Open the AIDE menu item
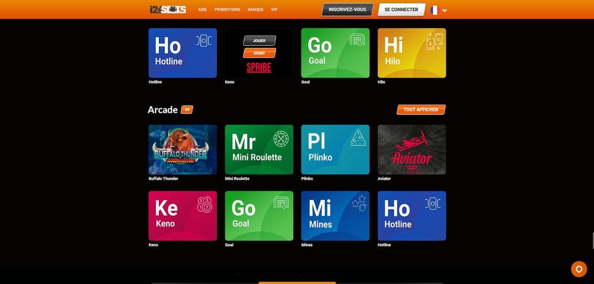The image size is (594, 284). [202, 9]
